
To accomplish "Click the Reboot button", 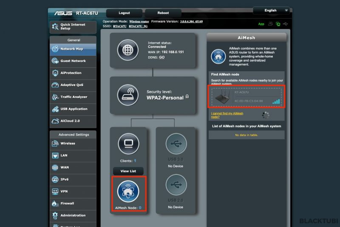I will [163, 13].
